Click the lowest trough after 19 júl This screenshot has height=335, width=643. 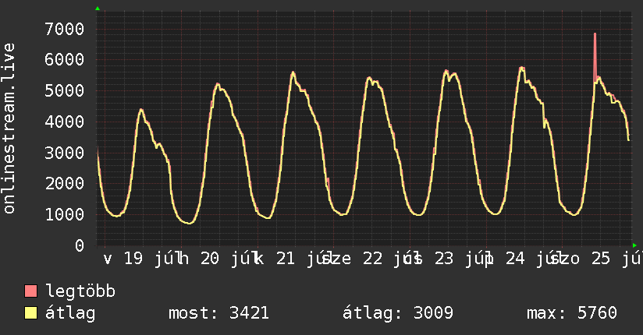[189, 223]
